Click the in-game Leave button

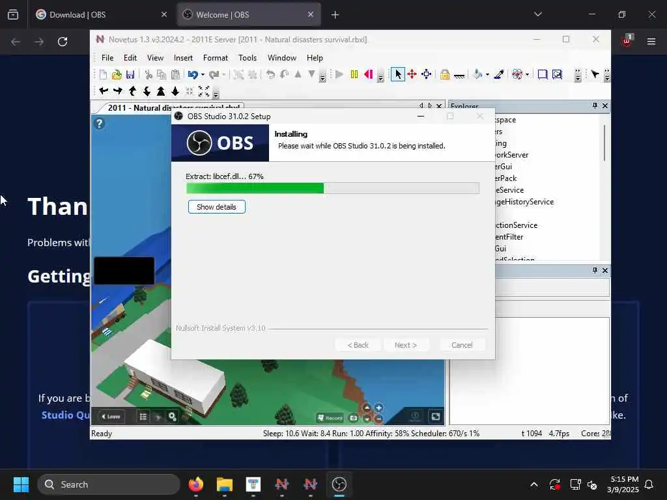[111, 416]
